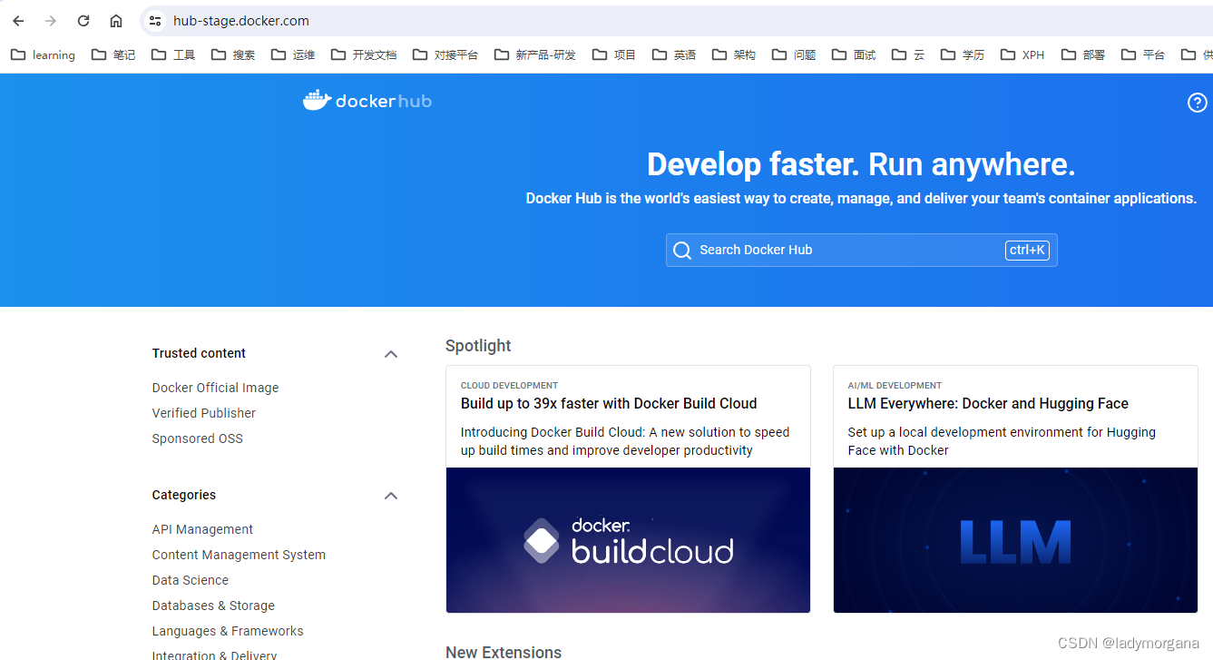1213x660 pixels.
Task: Open the help question mark icon
Action: click(1198, 103)
